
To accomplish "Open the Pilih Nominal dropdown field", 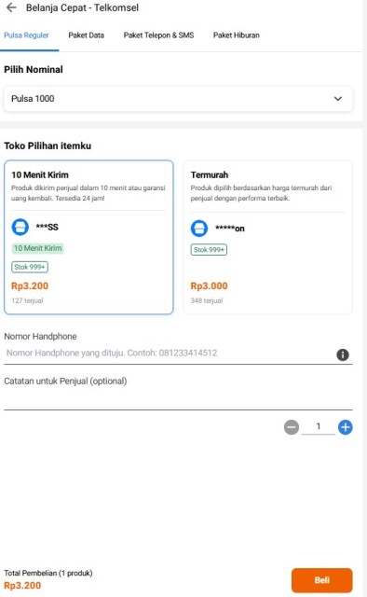I will (178, 99).
